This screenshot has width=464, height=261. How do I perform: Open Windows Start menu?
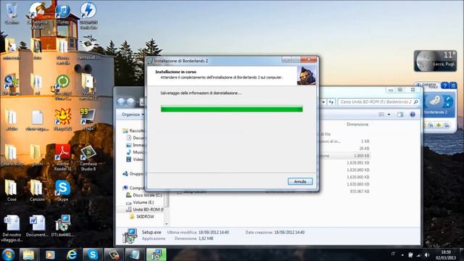pyautogui.click(x=8, y=254)
